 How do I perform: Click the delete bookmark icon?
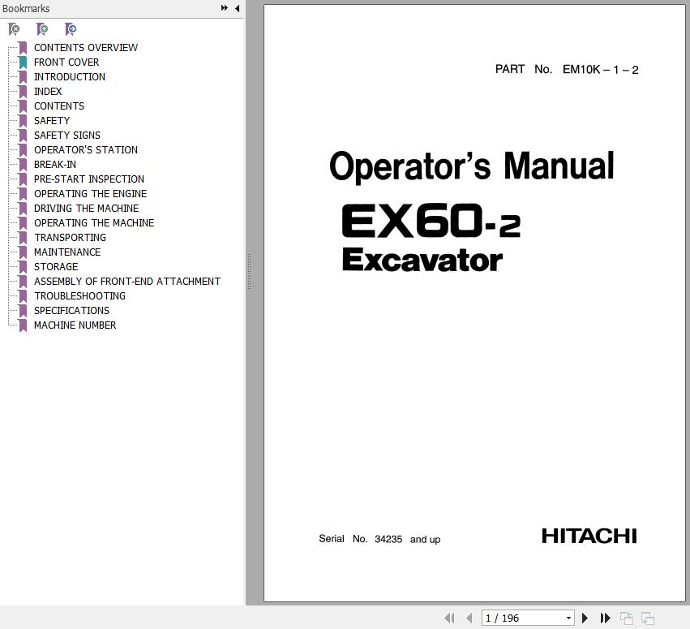(14, 29)
